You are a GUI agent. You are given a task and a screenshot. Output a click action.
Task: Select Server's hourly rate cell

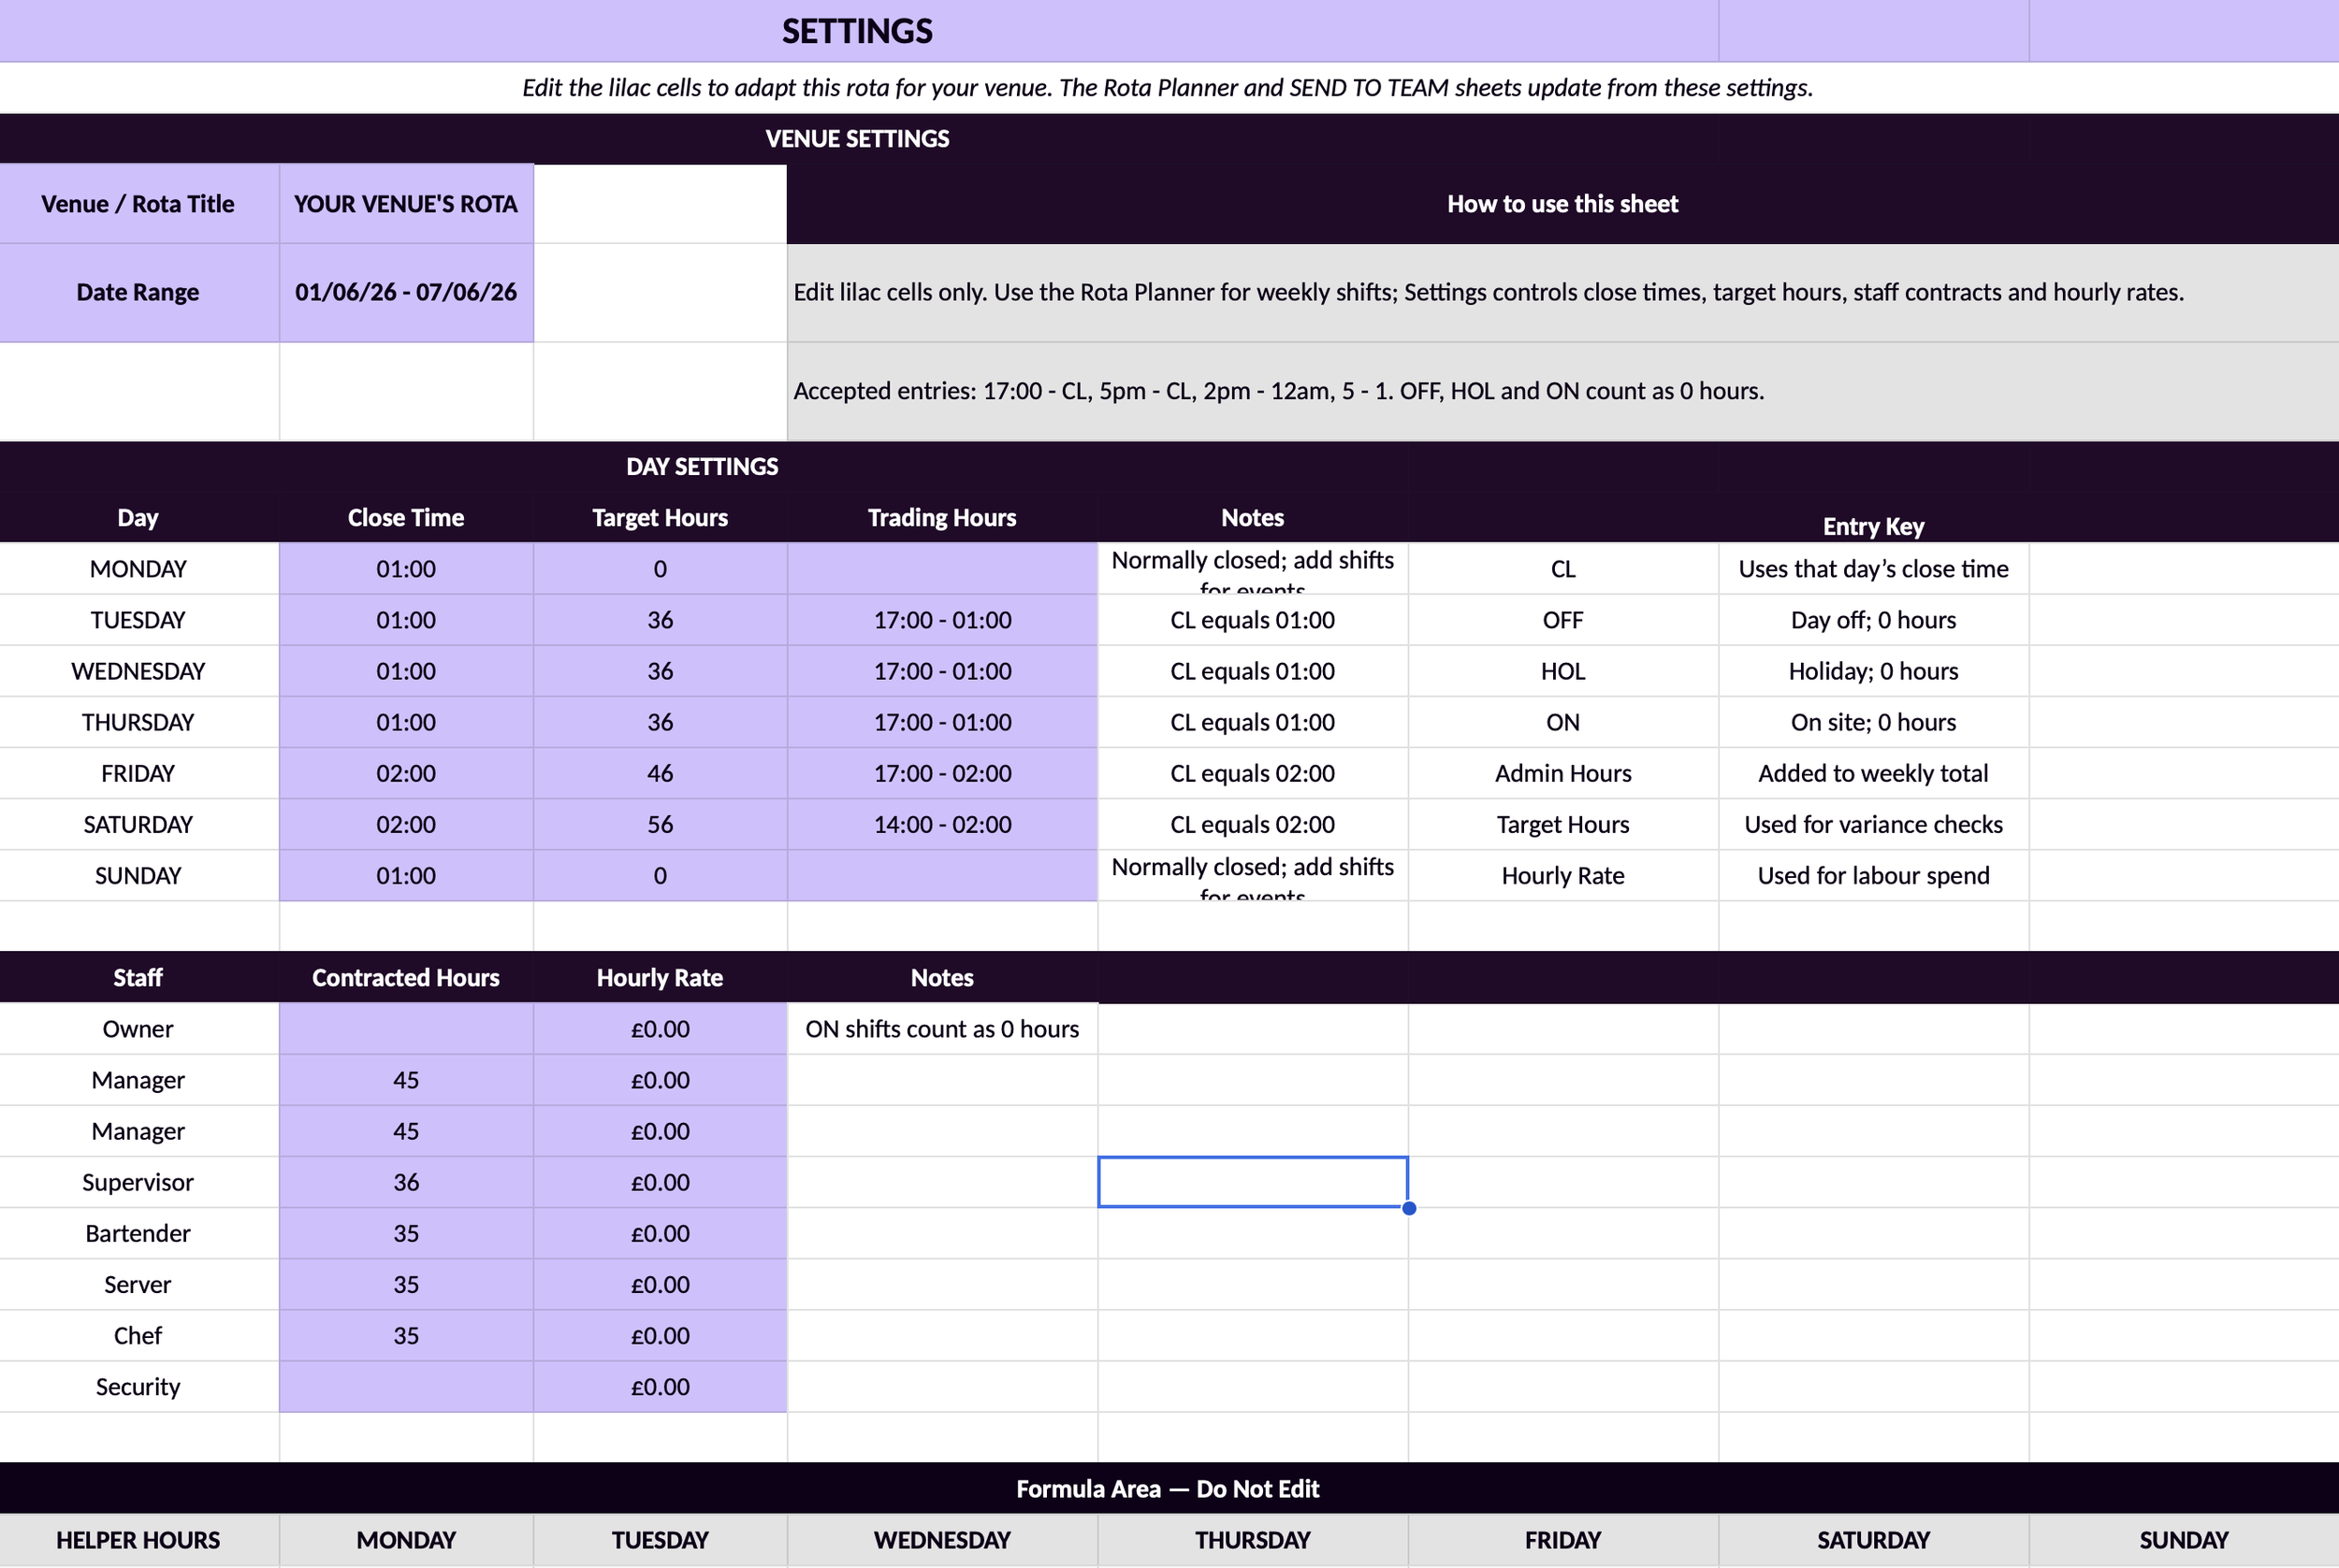click(661, 1284)
